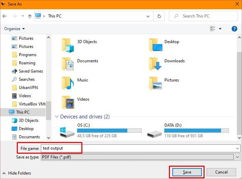Click the forward navigation arrow
Image resolution: width=242 pixels, height=179 pixels.
14,16
